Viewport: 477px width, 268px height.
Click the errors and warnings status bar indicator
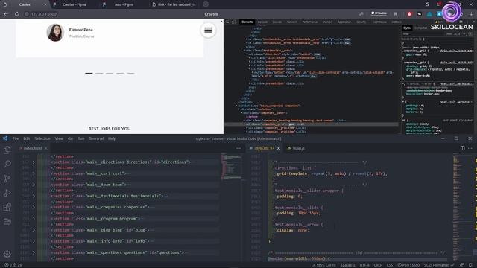(13, 265)
